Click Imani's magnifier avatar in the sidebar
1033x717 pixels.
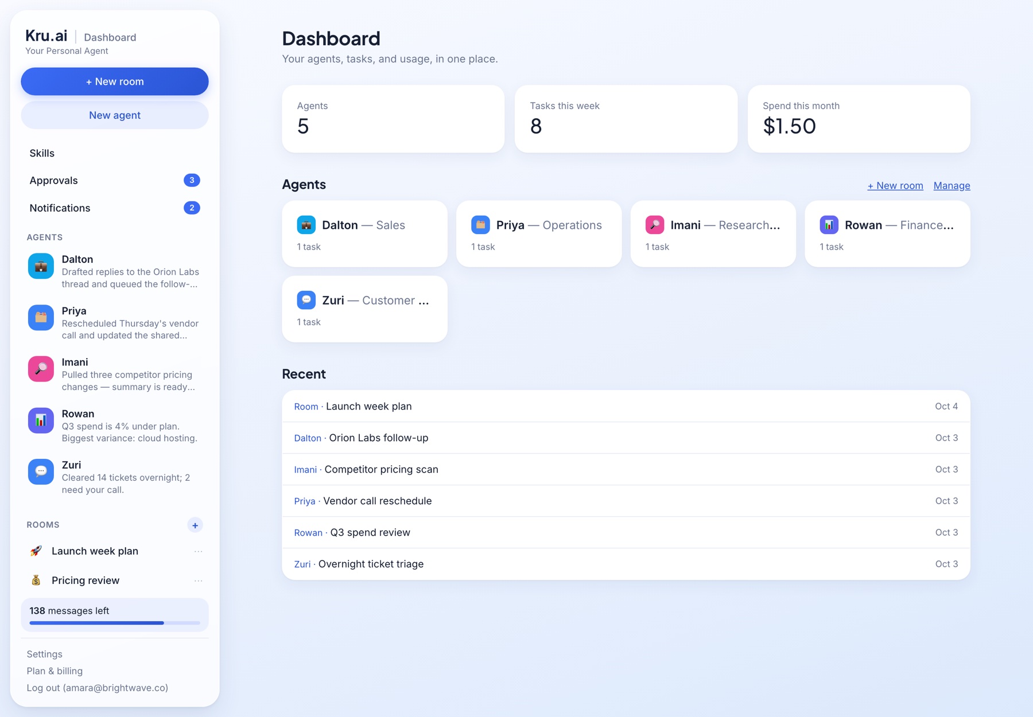coord(41,369)
